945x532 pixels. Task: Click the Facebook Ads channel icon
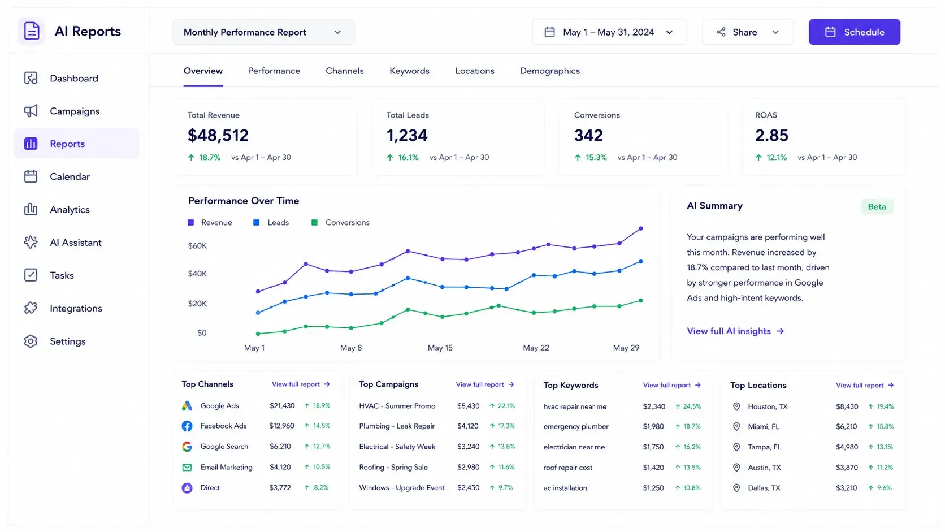[187, 426]
